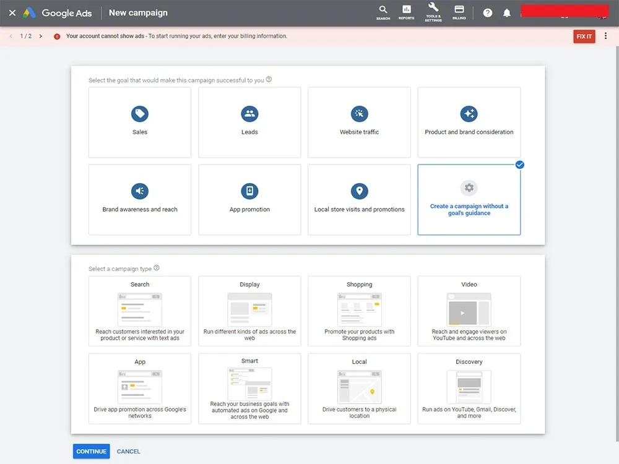619x464 pixels.
Task: Choose the App campaign type illustration
Action: click(x=140, y=387)
